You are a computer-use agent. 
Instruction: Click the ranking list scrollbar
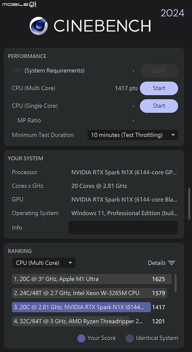[x=176, y=283]
